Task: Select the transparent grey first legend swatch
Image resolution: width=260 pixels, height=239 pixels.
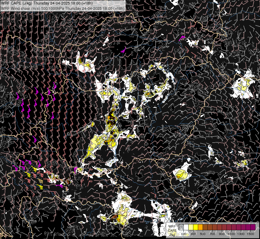Action: (x=181, y=227)
